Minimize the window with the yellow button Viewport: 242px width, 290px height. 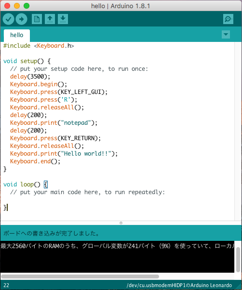click(17, 6)
